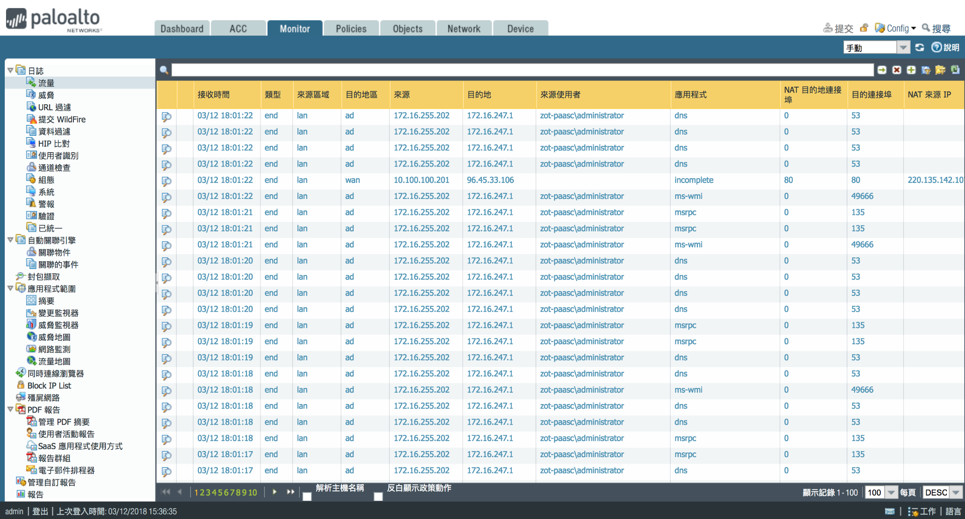Open detail icon for incomplete application row
This screenshot has width=965, height=519.
(166, 181)
